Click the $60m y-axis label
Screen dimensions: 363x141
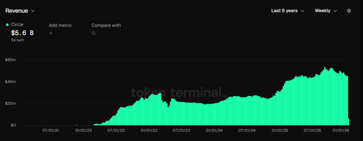(10, 60)
